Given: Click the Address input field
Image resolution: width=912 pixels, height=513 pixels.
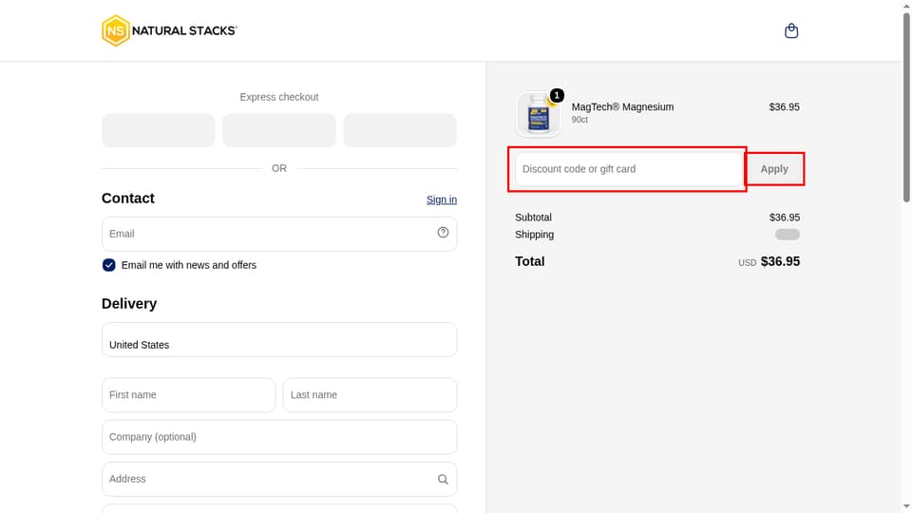Looking at the screenshot, I should (x=279, y=479).
